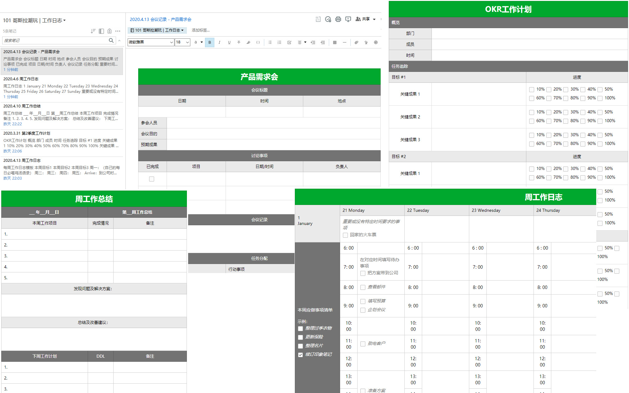Check 60% for 目标 #1 关键成果 3
The width and height of the screenshot is (629, 393).
click(532, 144)
